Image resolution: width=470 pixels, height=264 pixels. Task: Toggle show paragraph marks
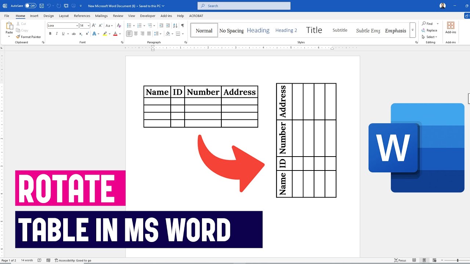click(x=182, y=26)
